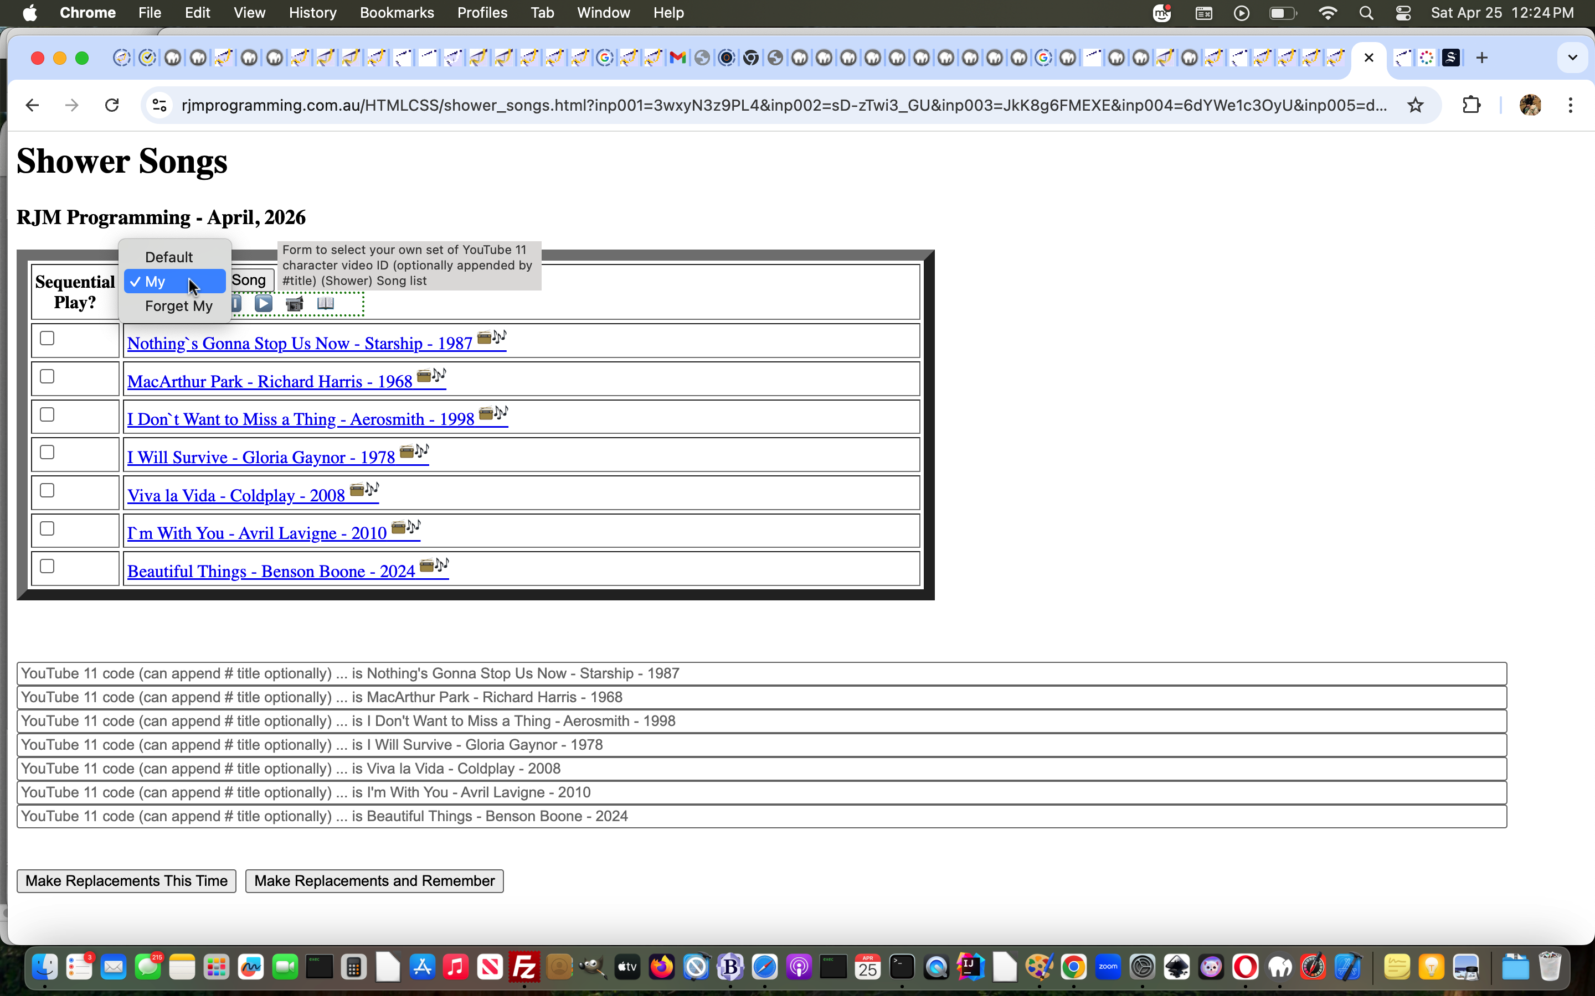
Task: Click the video camera emoji icon
Action: (295, 304)
